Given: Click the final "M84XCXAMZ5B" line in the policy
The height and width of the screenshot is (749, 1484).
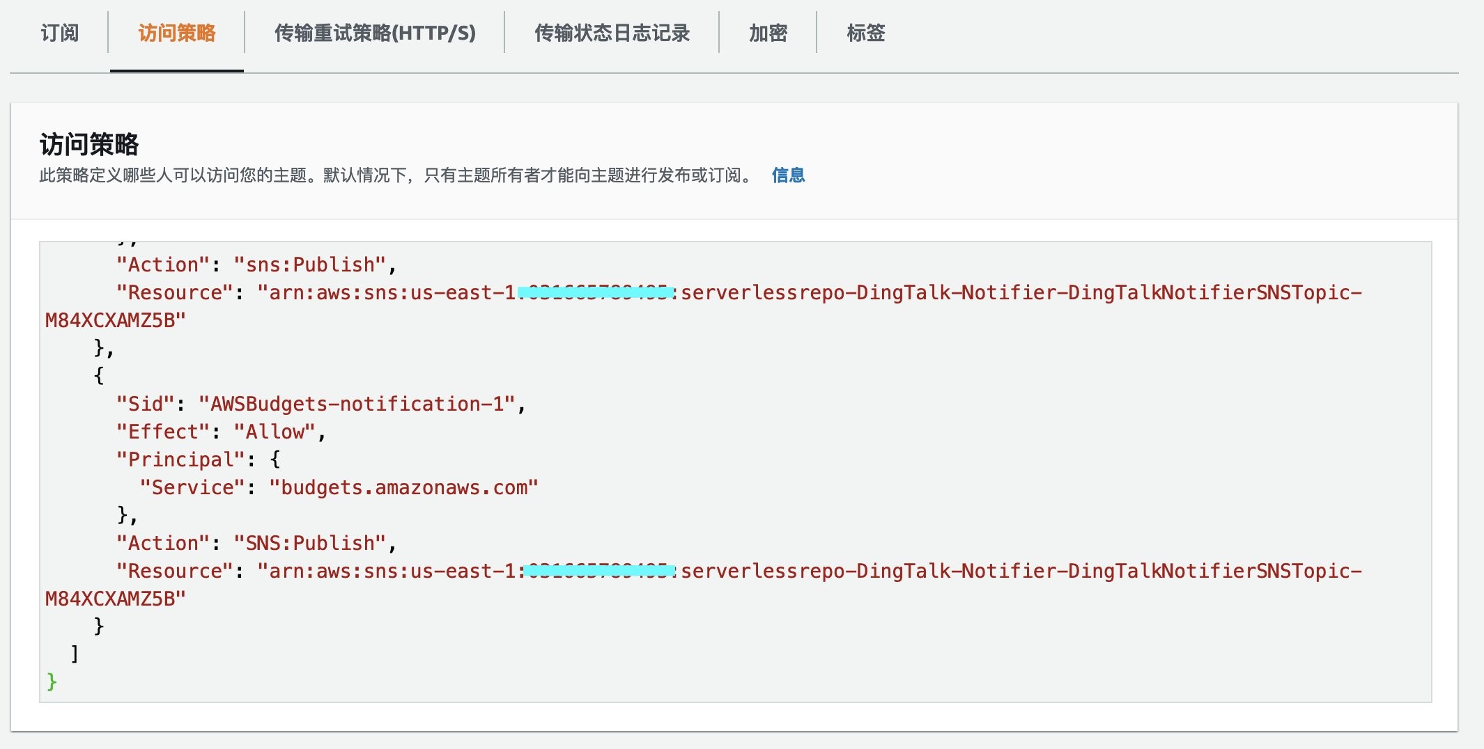Looking at the screenshot, I should click(x=115, y=599).
